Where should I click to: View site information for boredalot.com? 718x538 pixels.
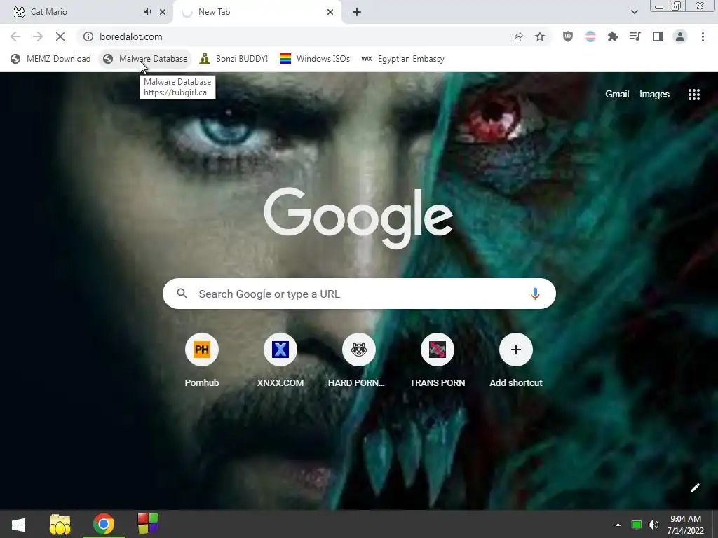(x=88, y=36)
